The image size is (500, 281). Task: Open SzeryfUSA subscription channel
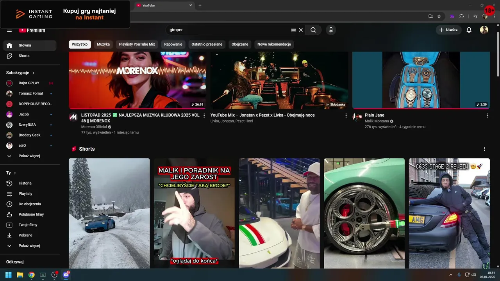point(30,124)
